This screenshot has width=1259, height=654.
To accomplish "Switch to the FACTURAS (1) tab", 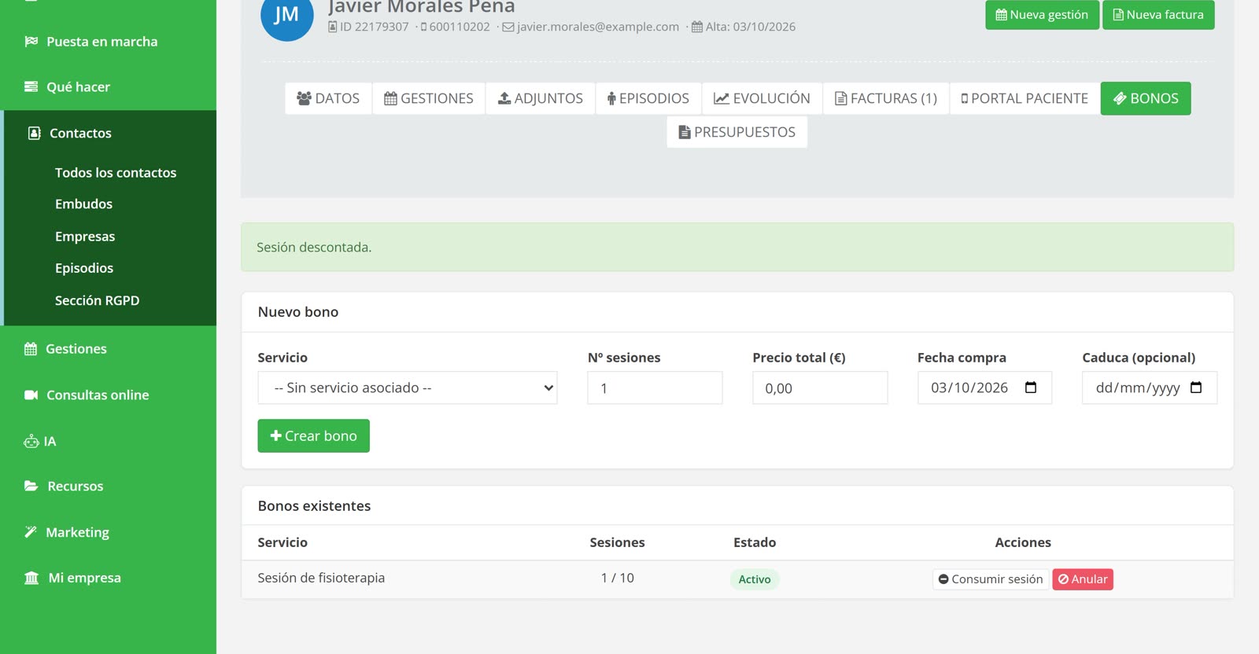I will point(886,98).
